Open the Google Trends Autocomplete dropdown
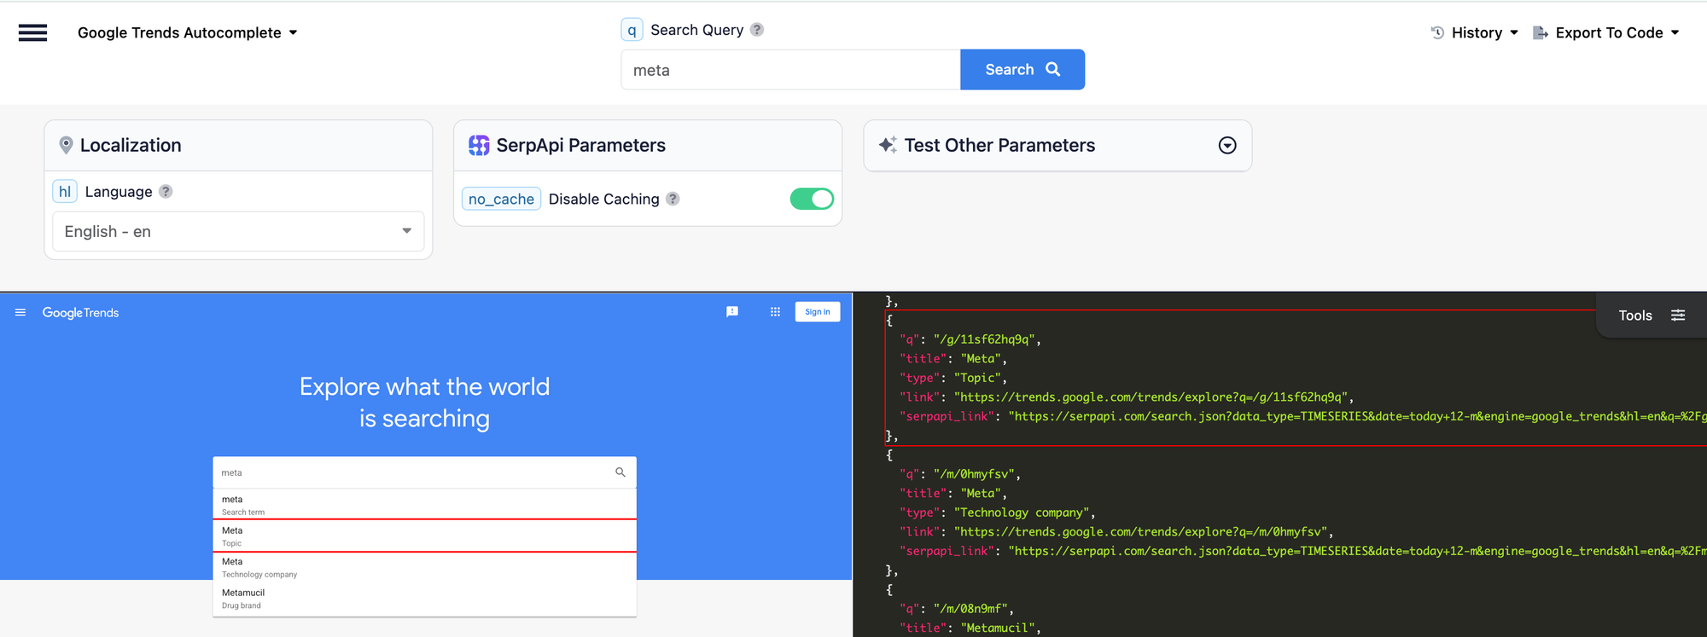 coord(187,32)
